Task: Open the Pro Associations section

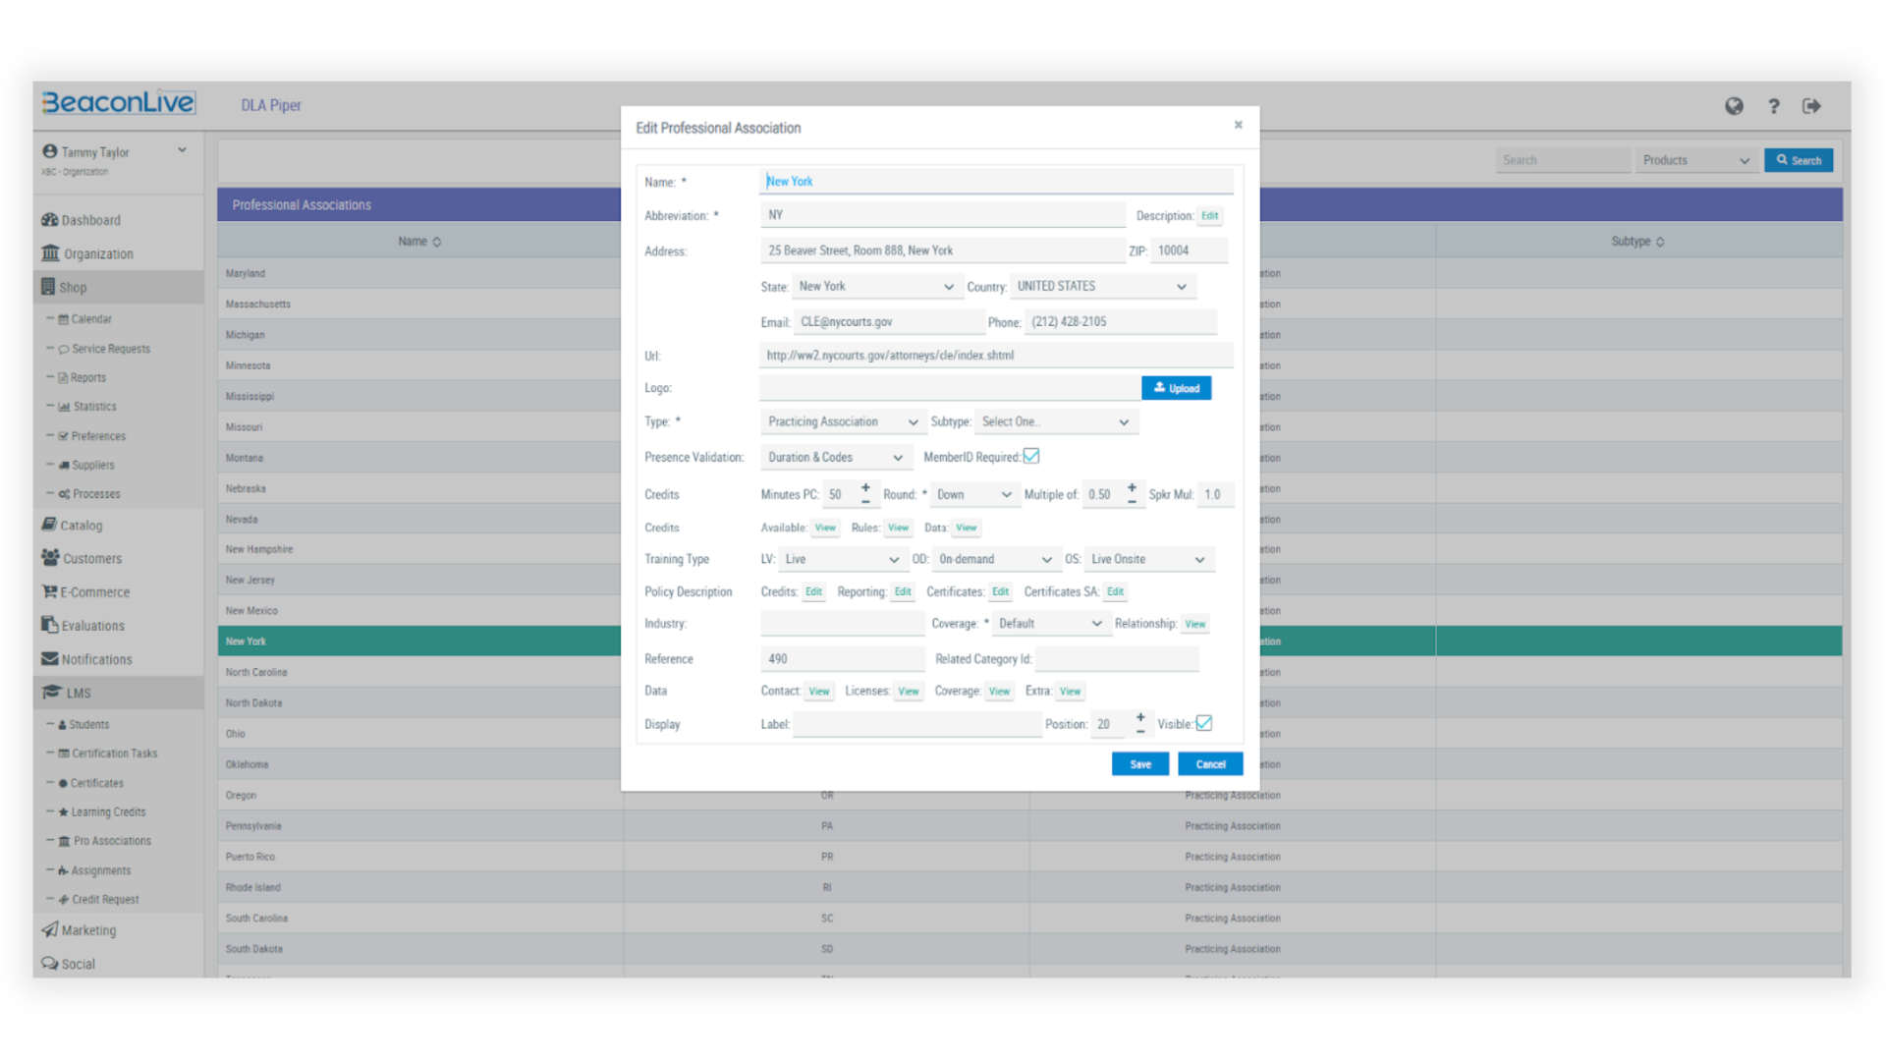Action: point(111,841)
